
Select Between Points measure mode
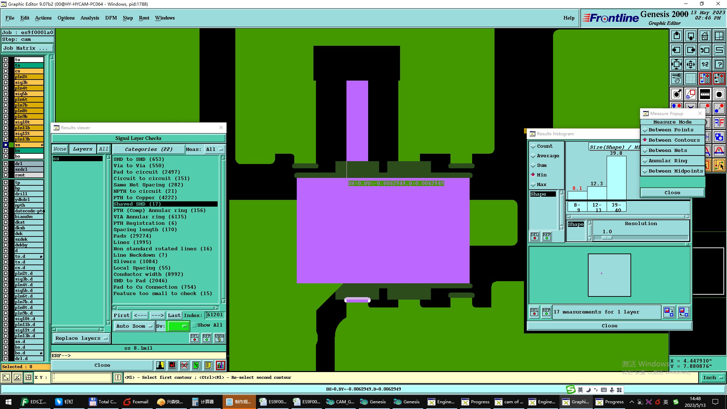[671, 130]
